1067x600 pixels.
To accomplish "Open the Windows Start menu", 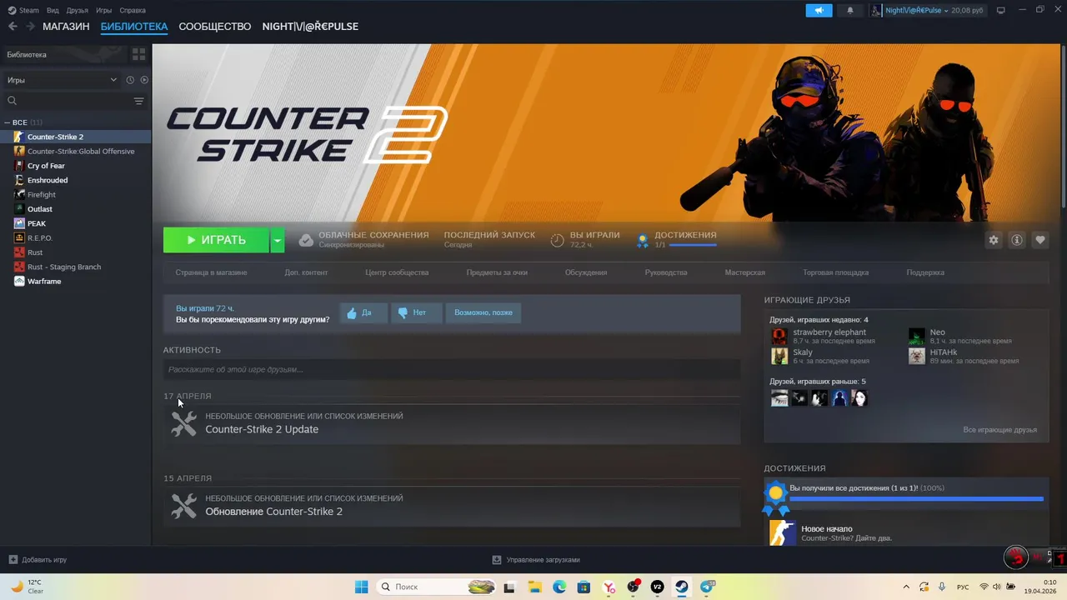I will (x=362, y=587).
